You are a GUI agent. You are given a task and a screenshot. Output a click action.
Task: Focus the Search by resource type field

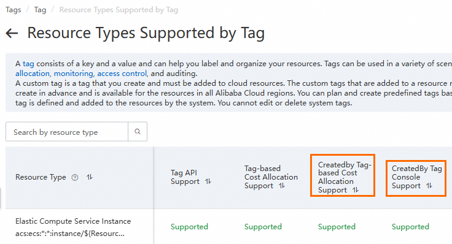coord(67,132)
